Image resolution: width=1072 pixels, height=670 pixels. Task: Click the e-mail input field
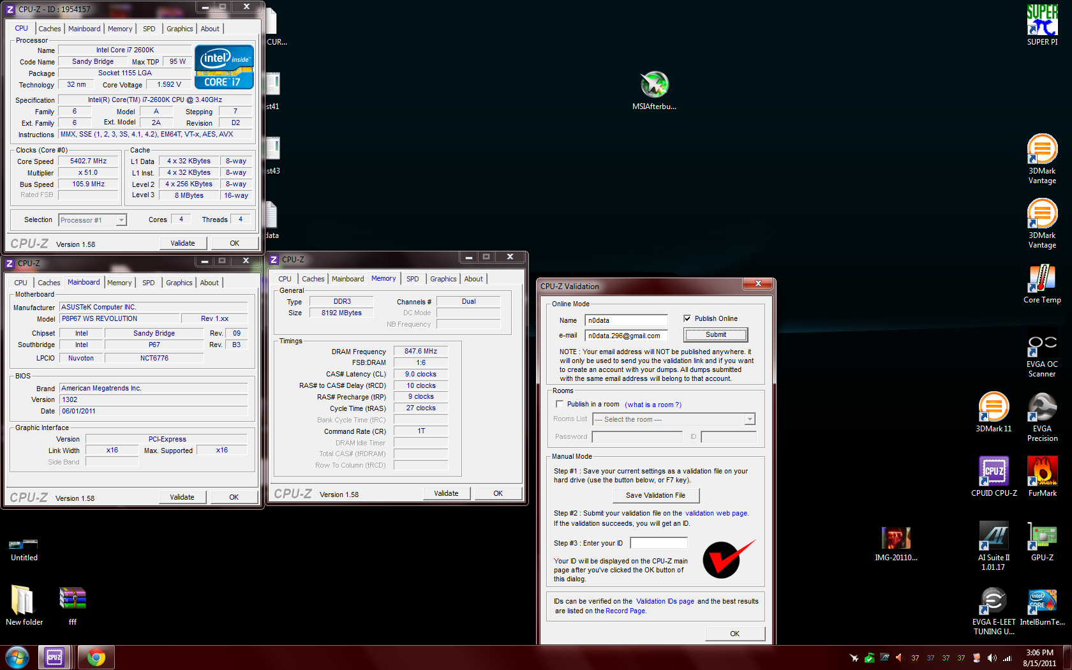point(626,336)
